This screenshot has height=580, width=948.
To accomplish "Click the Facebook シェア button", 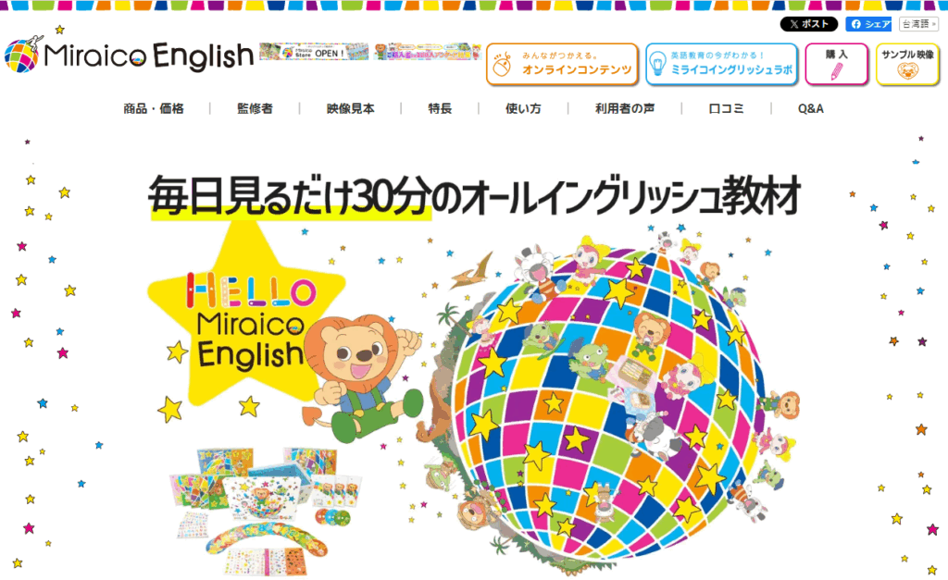I will pos(868,24).
